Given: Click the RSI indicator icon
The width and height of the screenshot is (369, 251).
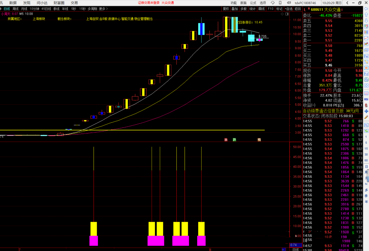Looking at the screenshot, I should click(x=366, y=99).
